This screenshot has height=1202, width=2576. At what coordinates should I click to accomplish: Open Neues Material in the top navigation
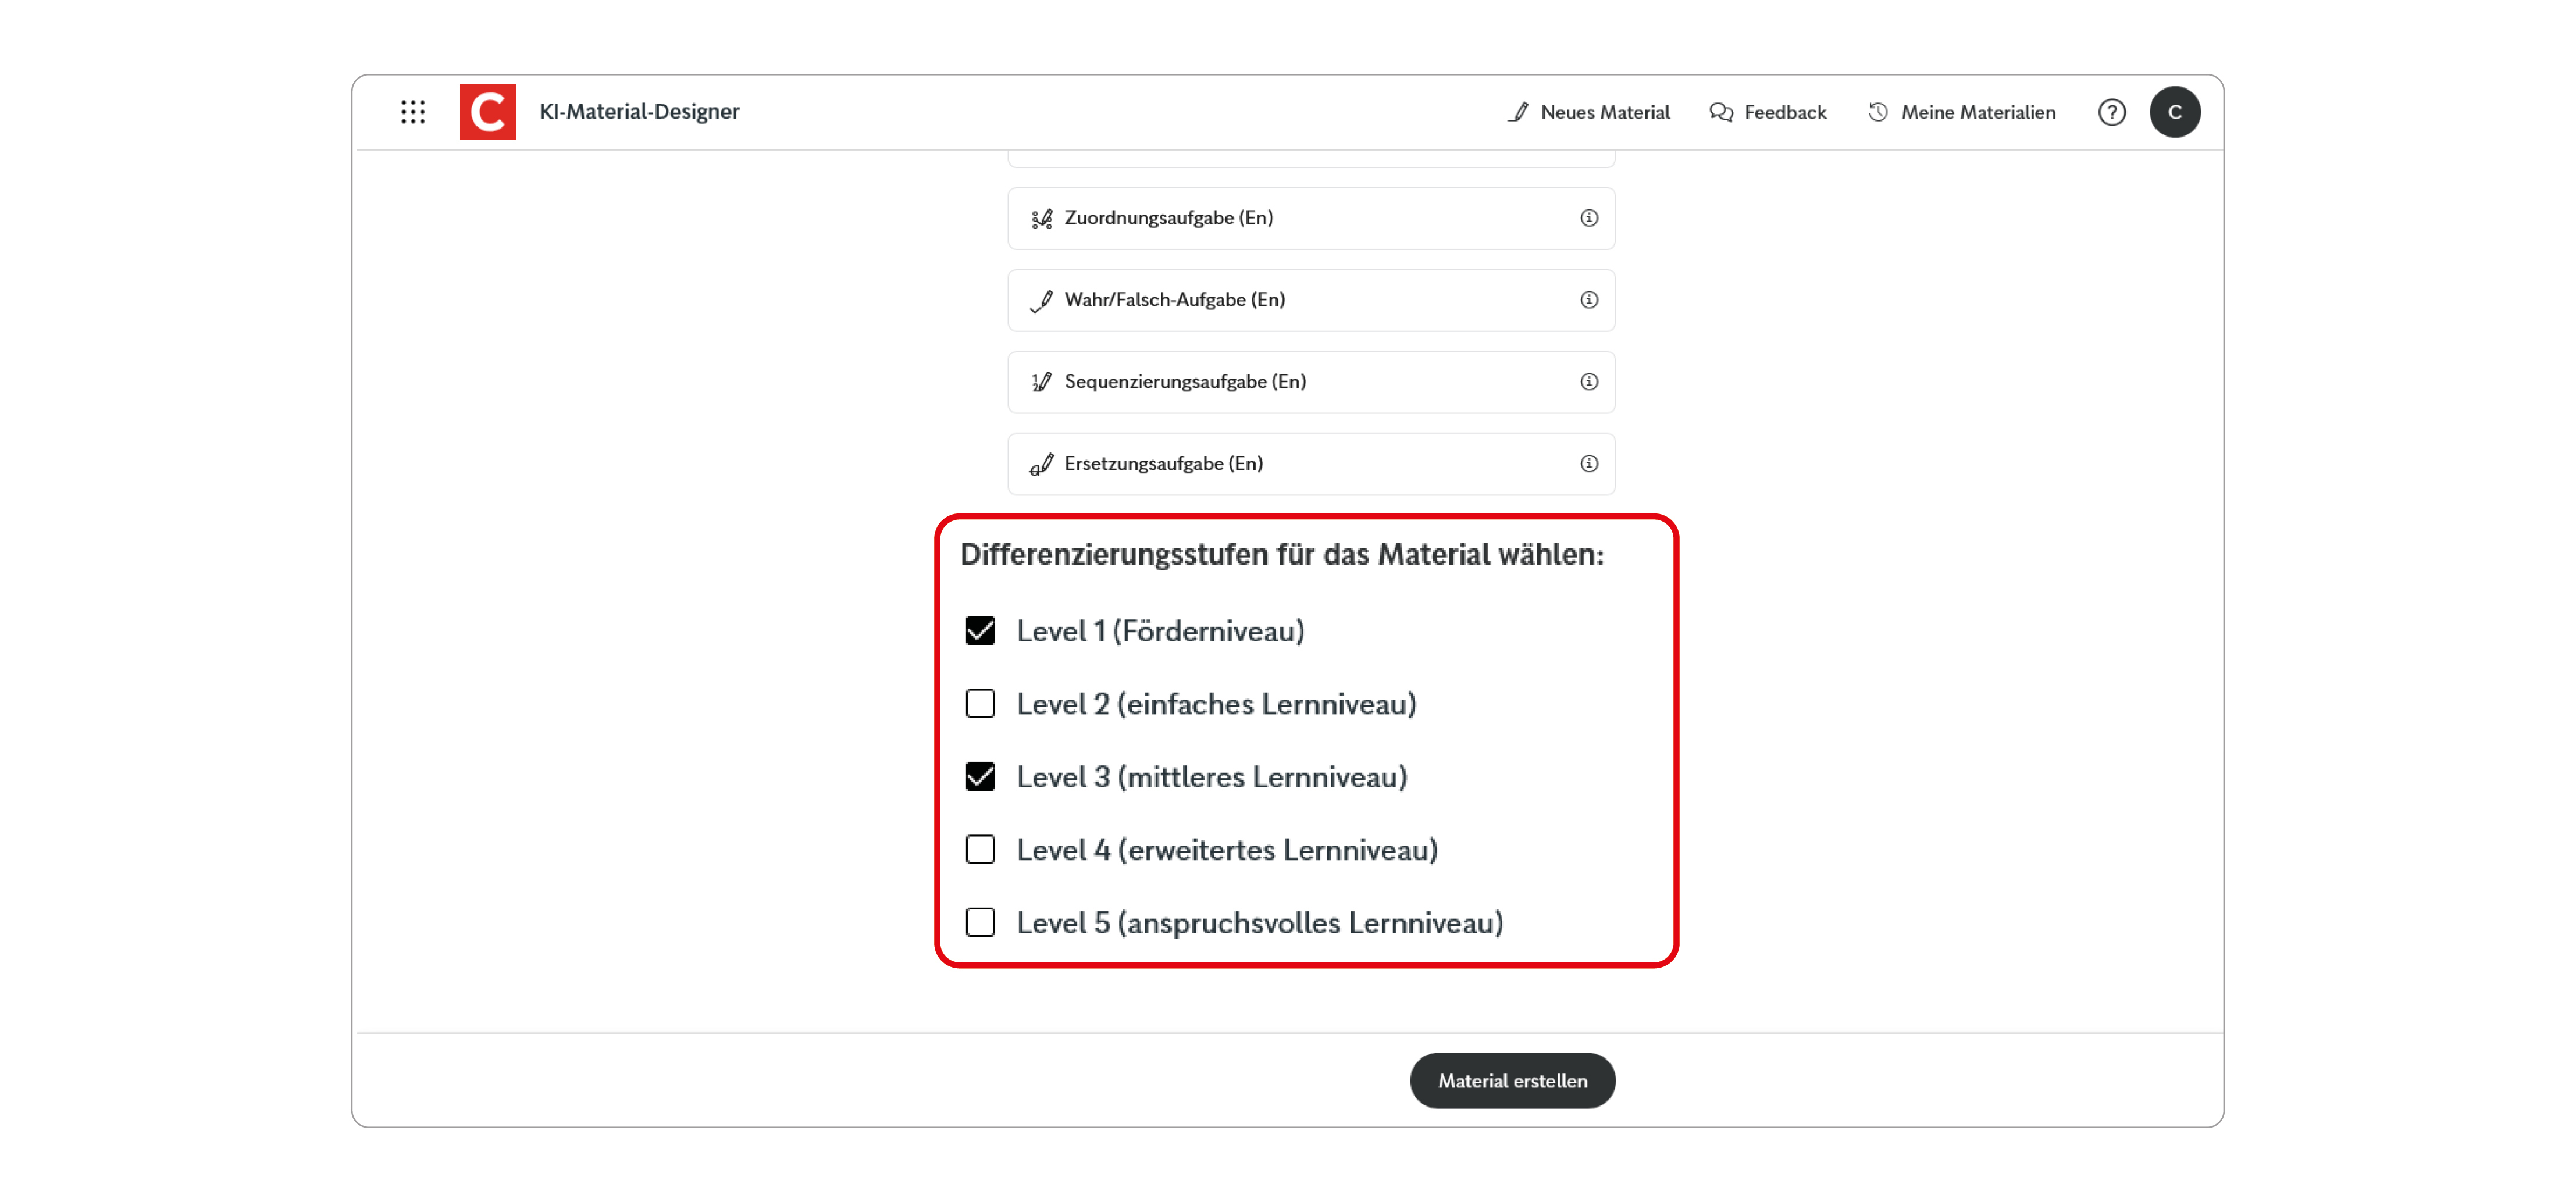click(x=1605, y=112)
